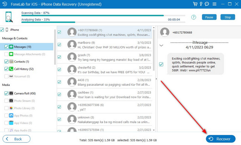Toggle the Photo Library (0) checkbox
The image size is (241, 145).
6,108
